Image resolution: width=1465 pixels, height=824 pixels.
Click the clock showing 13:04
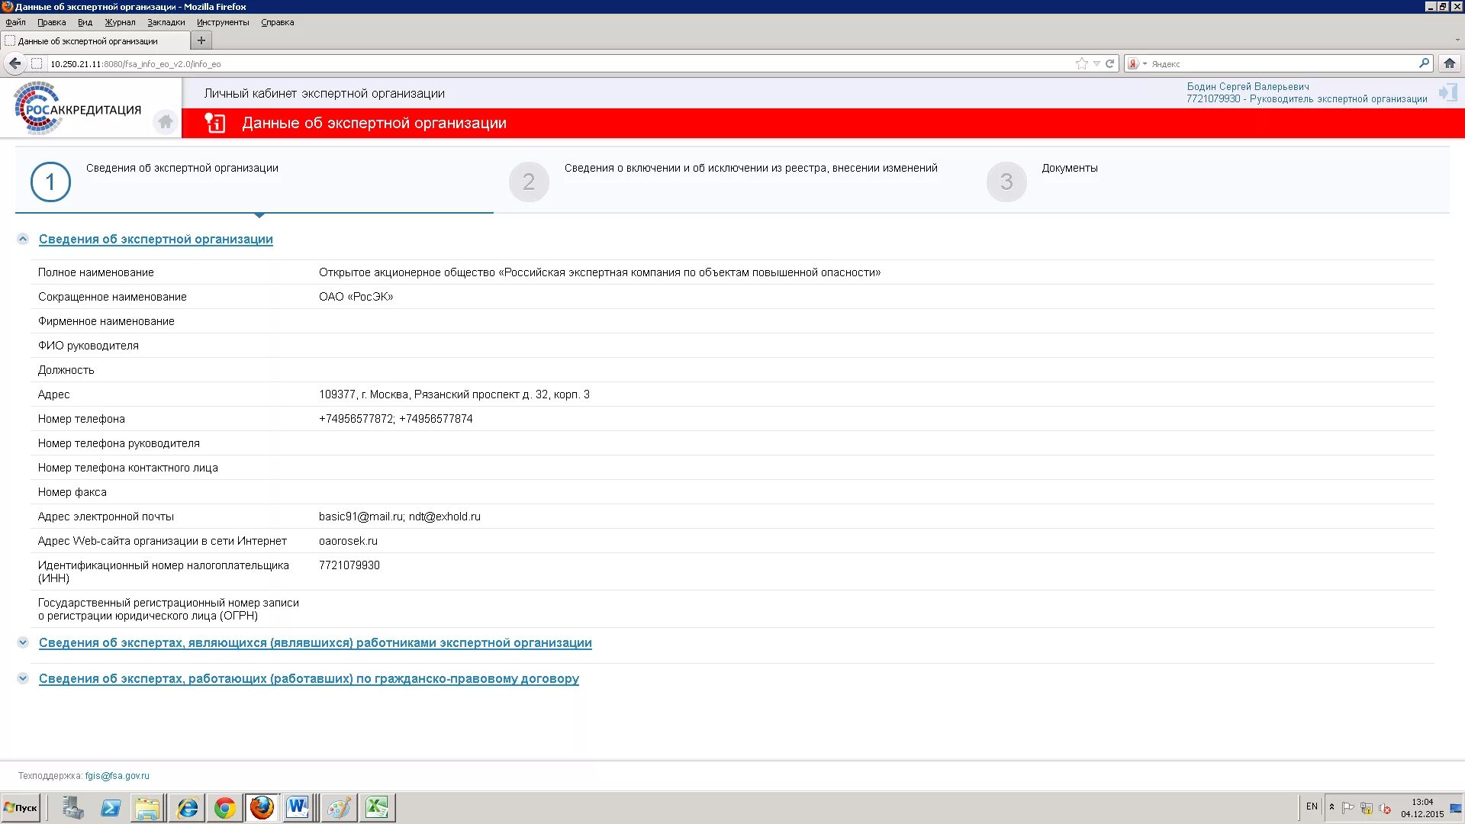tap(1422, 802)
